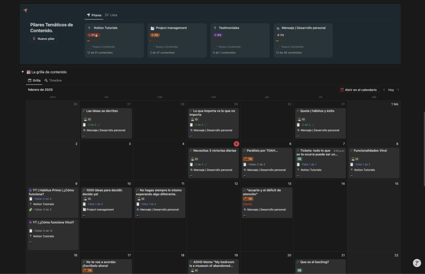
Task: Switch to the Lista tab
Action: (111, 15)
